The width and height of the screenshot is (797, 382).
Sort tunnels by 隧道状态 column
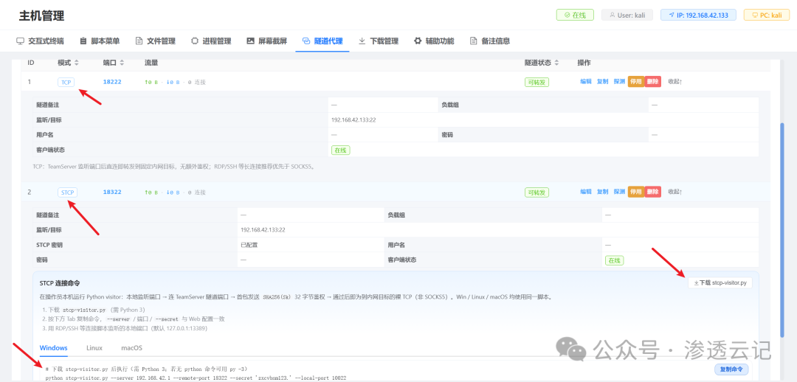pos(542,63)
